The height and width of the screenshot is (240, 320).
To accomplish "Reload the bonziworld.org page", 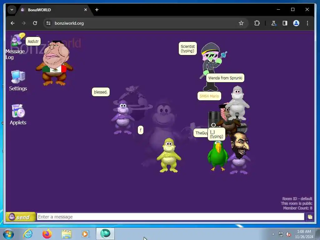I will pyautogui.click(x=35, y=23).
